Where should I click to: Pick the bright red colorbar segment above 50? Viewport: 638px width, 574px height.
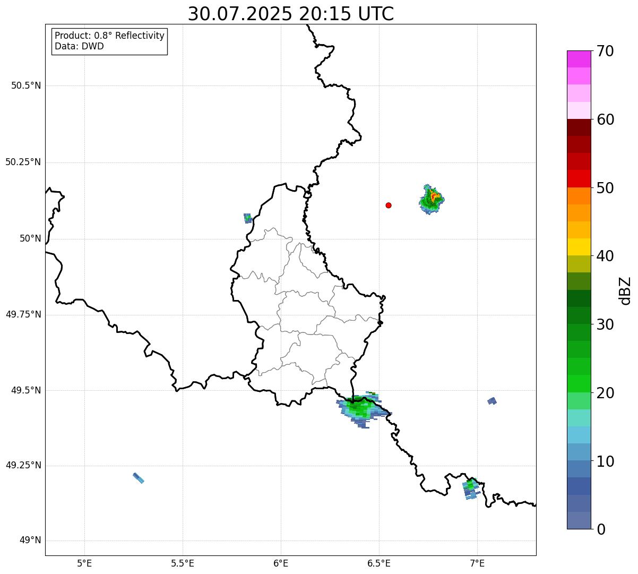pyautogui.click(x=579, y=178)
